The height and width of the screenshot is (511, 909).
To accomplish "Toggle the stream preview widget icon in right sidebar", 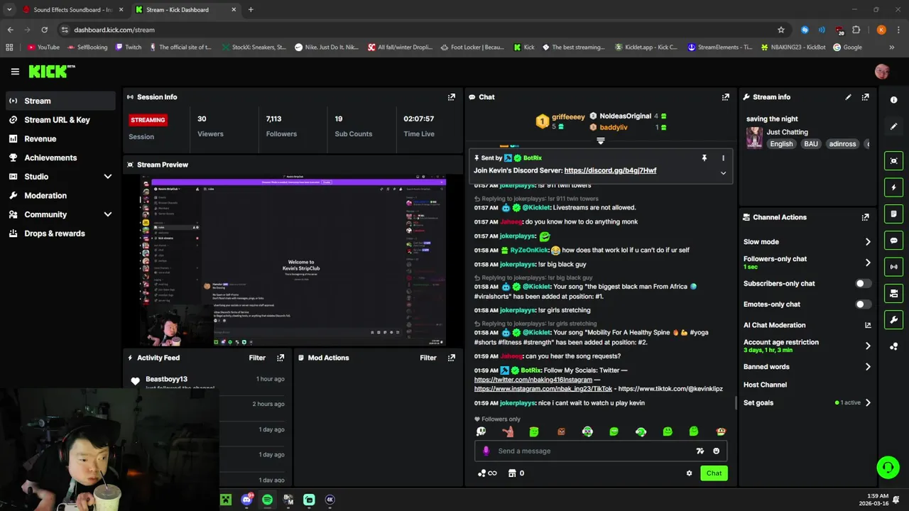I will coord(894,161).
